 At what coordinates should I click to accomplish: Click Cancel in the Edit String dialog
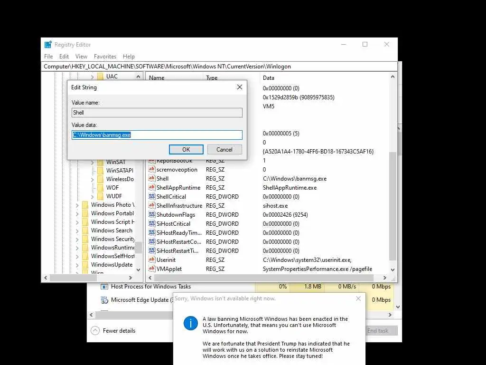tap(224, 150)
